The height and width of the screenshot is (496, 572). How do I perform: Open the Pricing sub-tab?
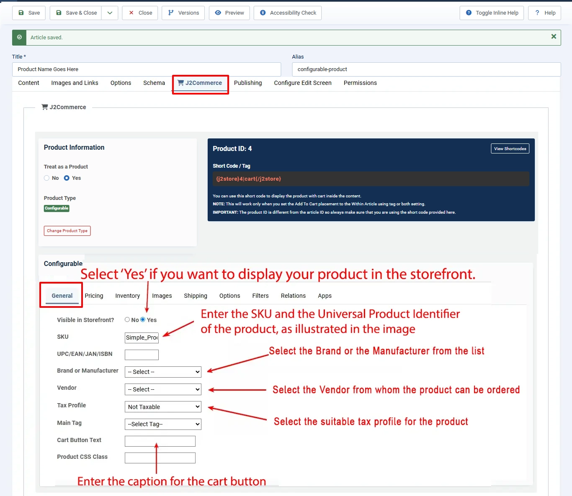click(94, 296)
